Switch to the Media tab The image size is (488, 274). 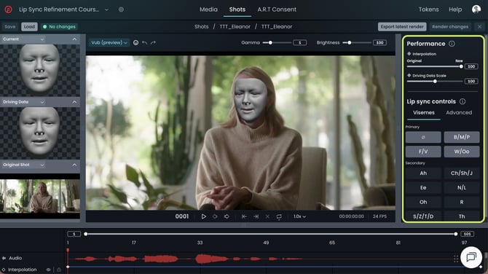click(208, 9)
